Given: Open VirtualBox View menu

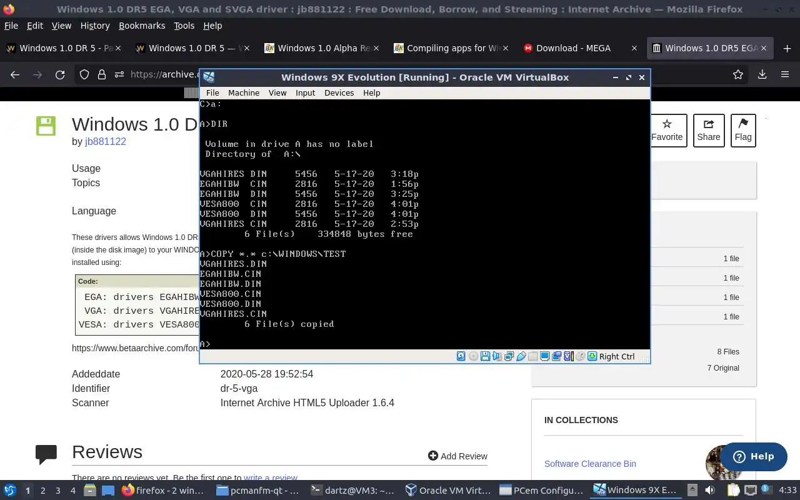Looking at the screenshot, I should (x=277, y=92).
